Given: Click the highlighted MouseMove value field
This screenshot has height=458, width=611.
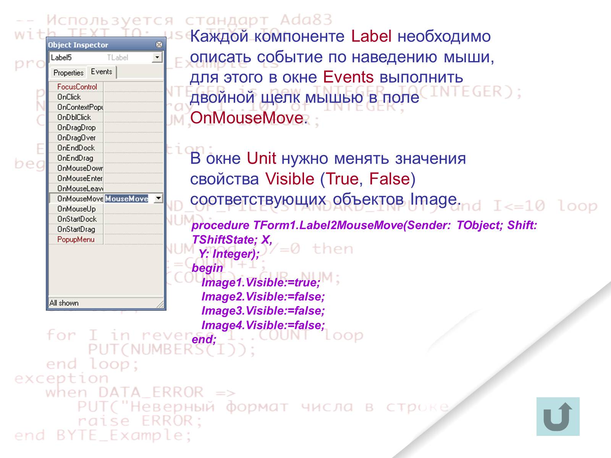Looking at the screenshot, I should 129,198.
